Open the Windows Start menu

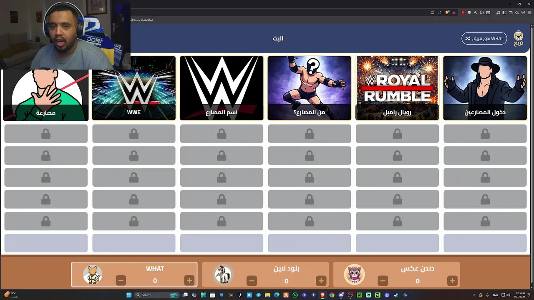tap(129, 295)
